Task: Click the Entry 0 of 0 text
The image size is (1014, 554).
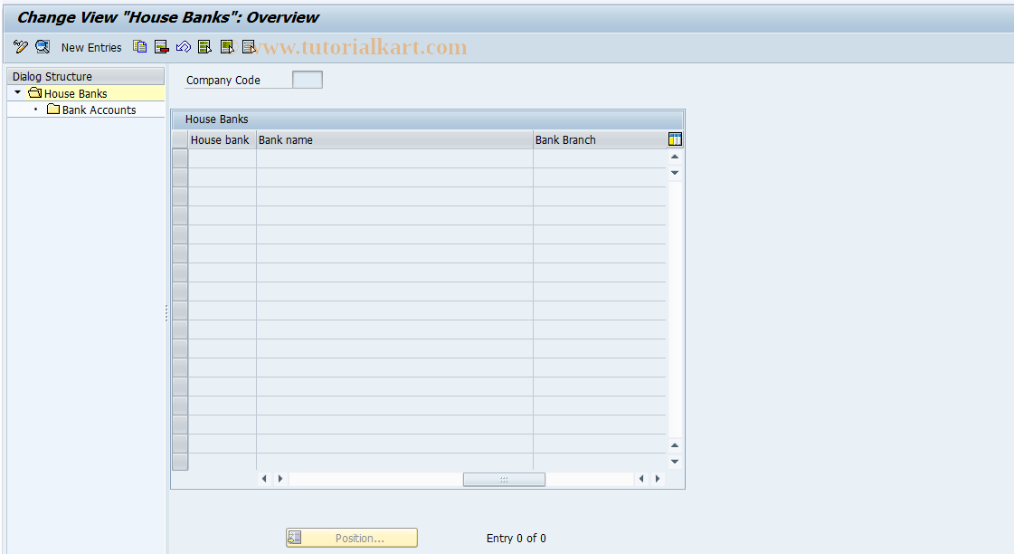Action: (516, 539)
